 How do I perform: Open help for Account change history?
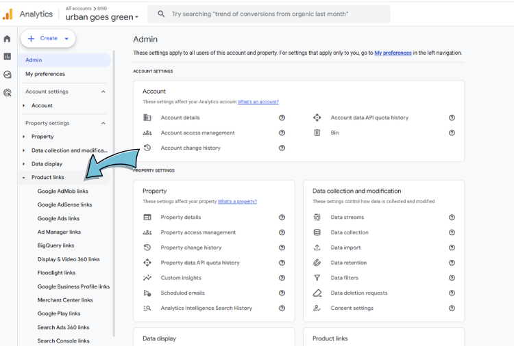pos(282,148)
